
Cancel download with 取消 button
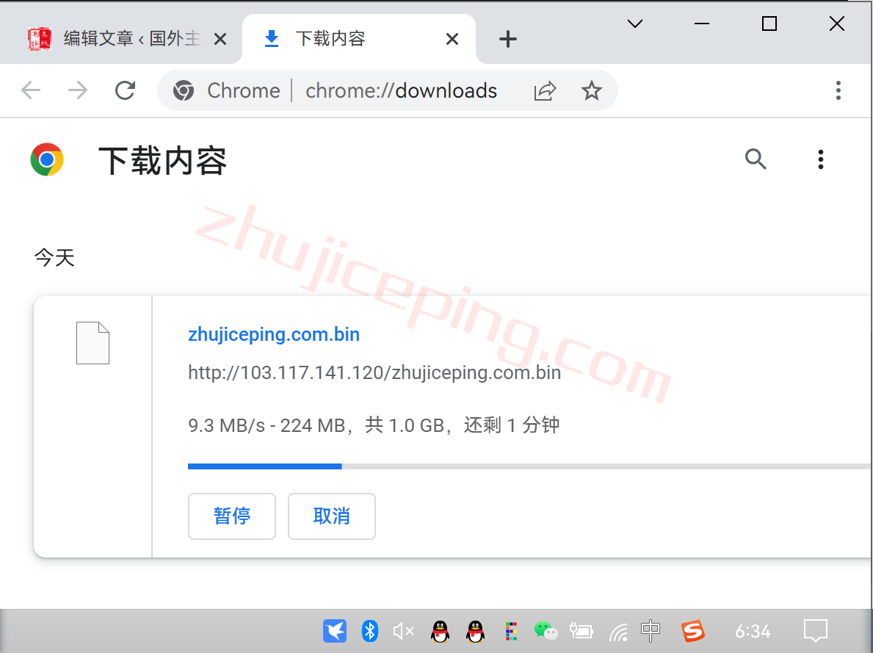click(331, 516)
